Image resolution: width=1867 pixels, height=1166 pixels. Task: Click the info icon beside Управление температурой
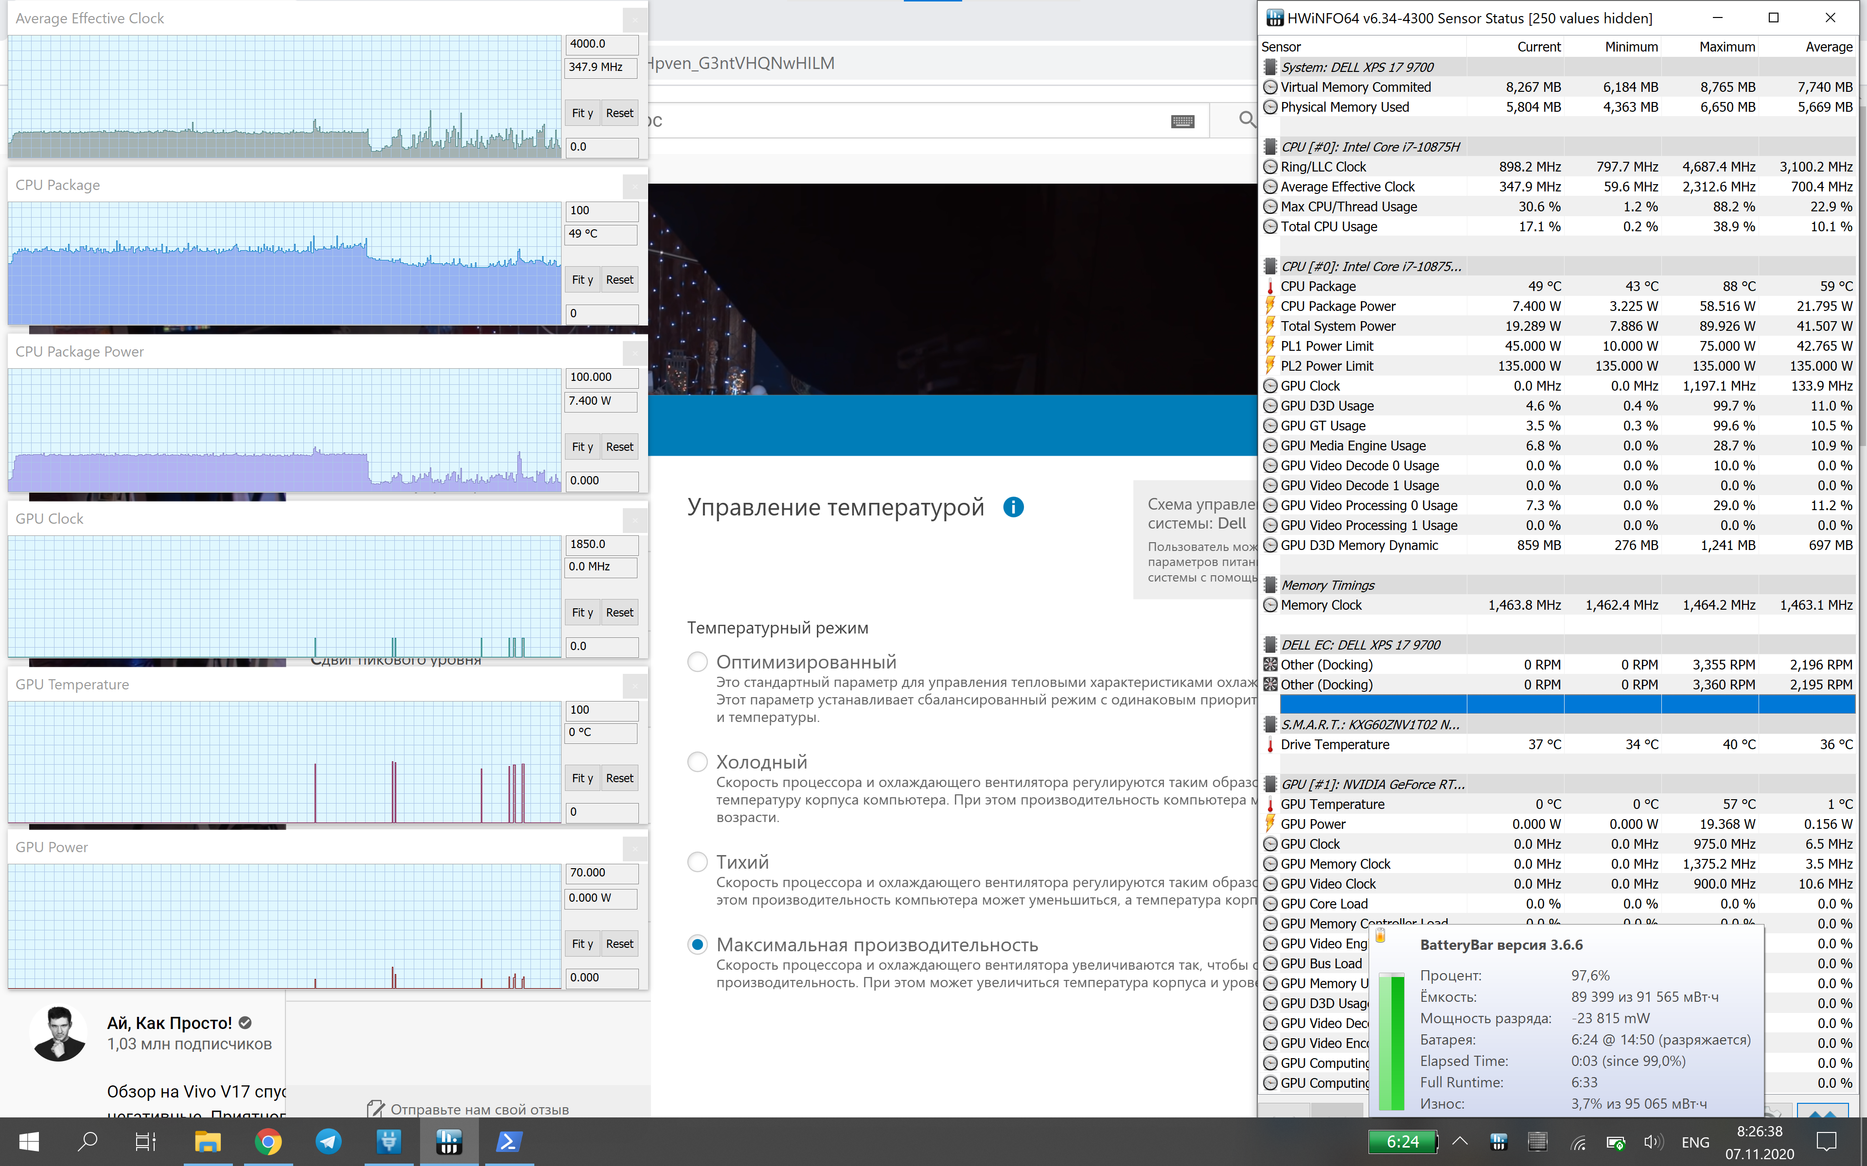[1013, 507]
